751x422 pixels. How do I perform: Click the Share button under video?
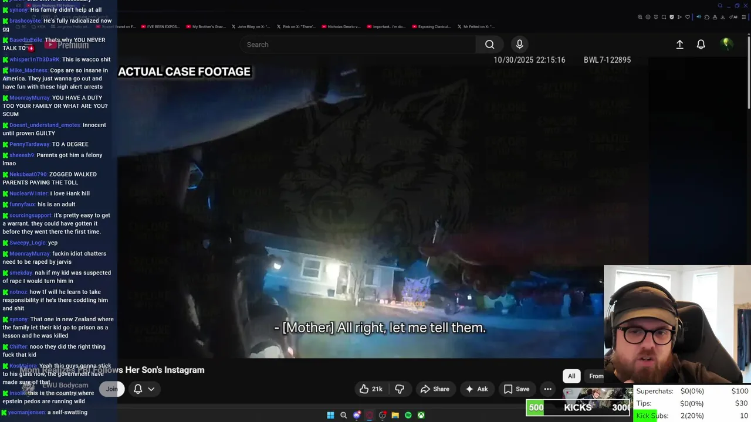[435, 389]
